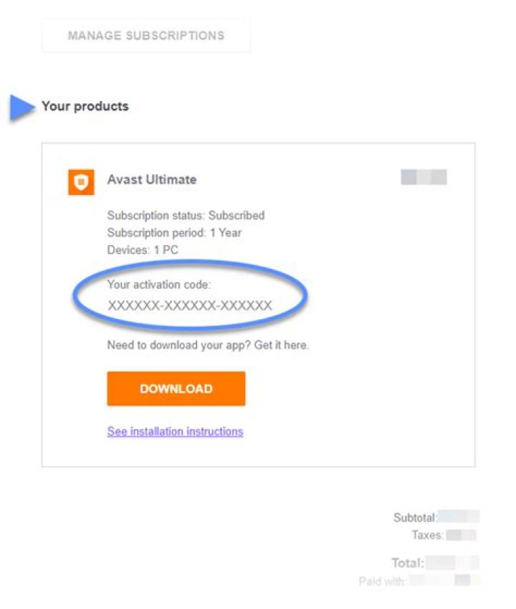Open the Manage Subscriptions button
This screenshot has width=516, height=609.
(146, 35)
